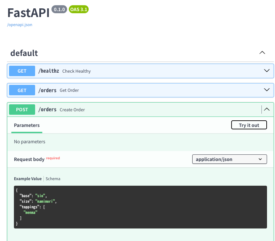Screen dimensions: 275x241
Task: Click the OAS 3.1 badge
Action: (79, 9)
